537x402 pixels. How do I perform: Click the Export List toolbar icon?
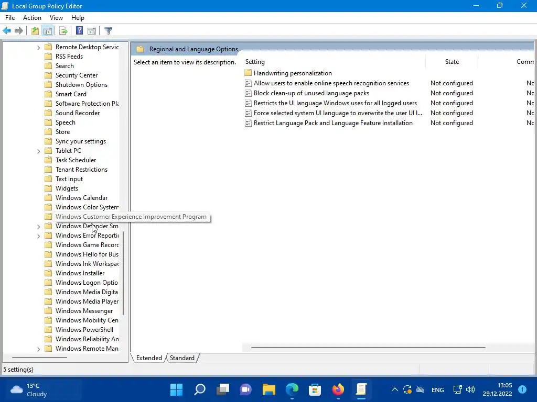[63, 31]
